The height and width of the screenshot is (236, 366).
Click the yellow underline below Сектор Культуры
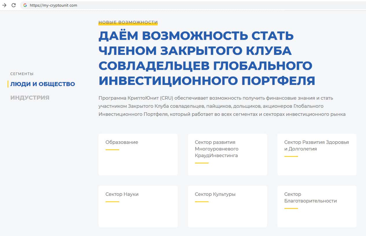click(x=202, y=202)
